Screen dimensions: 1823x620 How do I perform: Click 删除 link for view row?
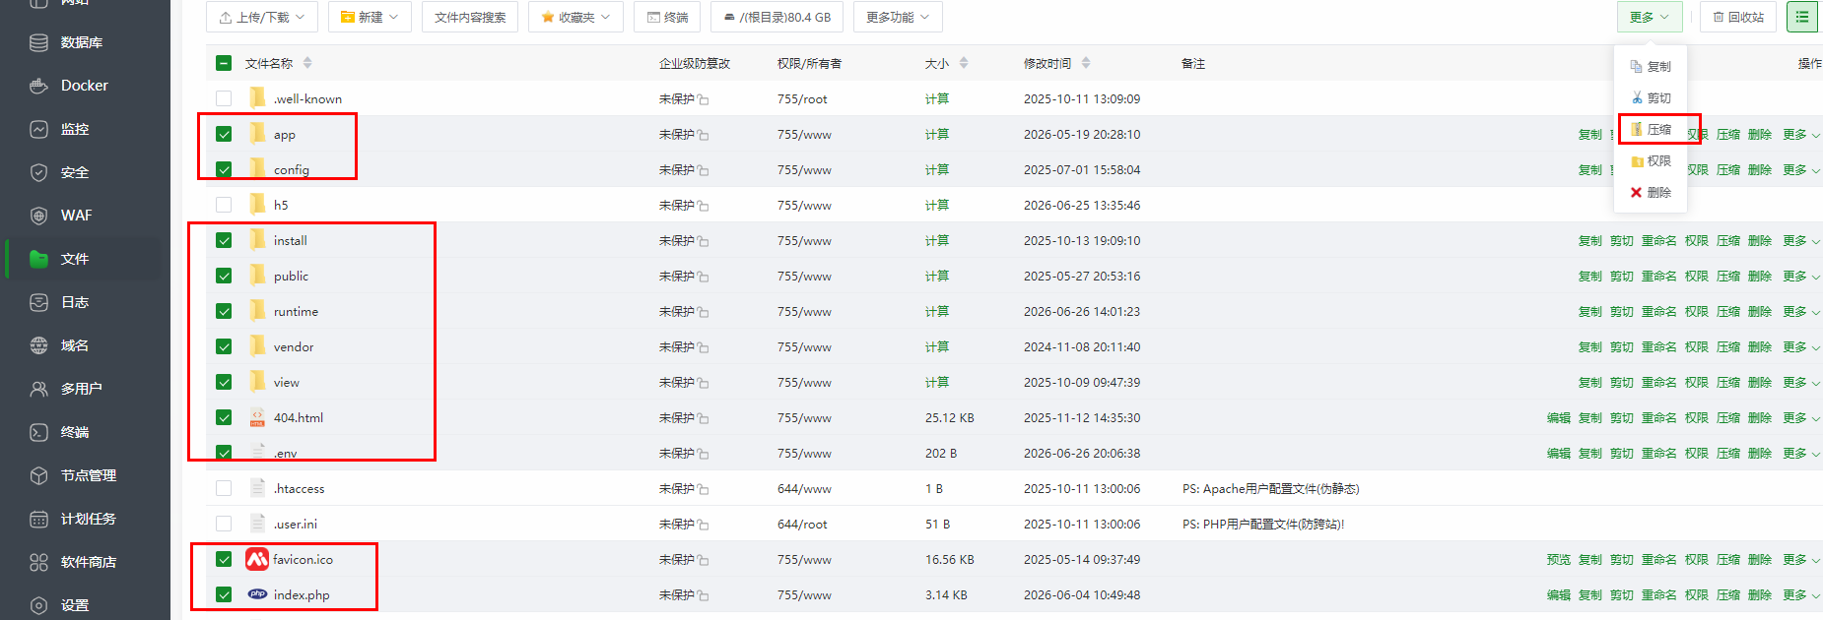[x=1760, y=382]
